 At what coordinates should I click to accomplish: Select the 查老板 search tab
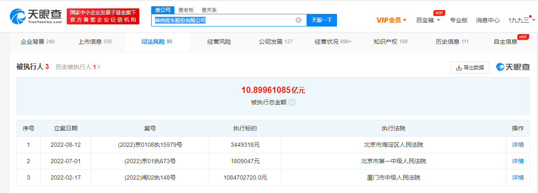(x=185, y=10)
